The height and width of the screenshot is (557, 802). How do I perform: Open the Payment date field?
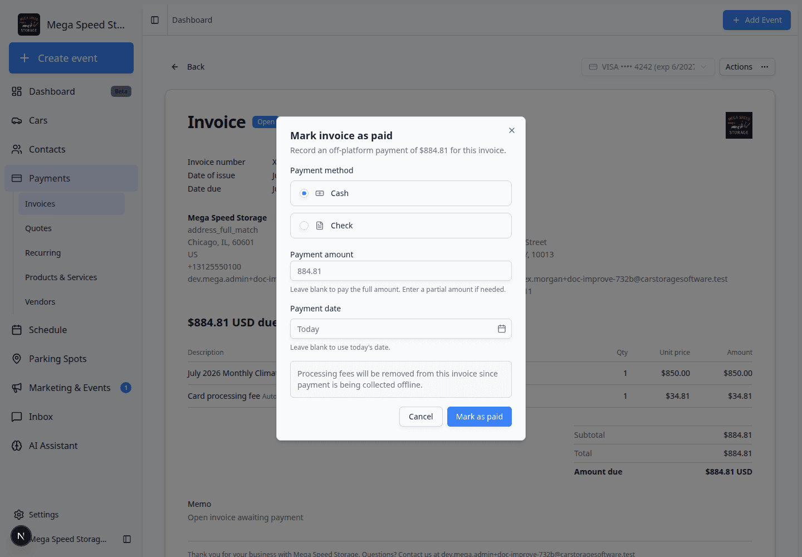coord(401,329)
